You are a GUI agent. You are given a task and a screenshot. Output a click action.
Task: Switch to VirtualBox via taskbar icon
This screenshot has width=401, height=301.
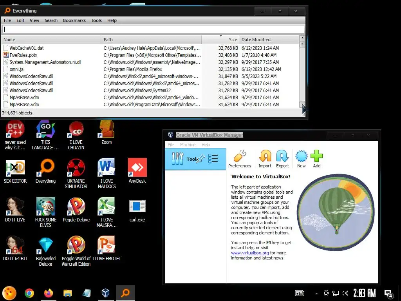(105, 293)
